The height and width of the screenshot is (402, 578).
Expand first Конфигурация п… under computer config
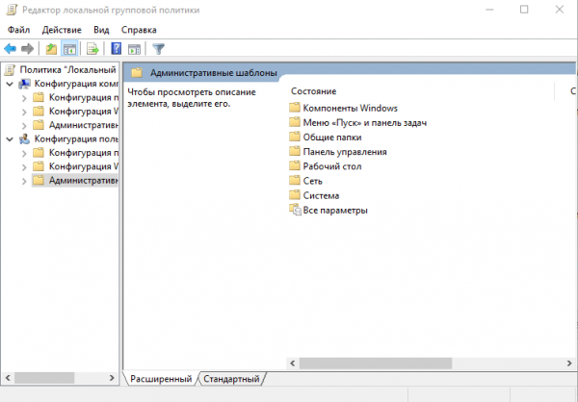24,98
